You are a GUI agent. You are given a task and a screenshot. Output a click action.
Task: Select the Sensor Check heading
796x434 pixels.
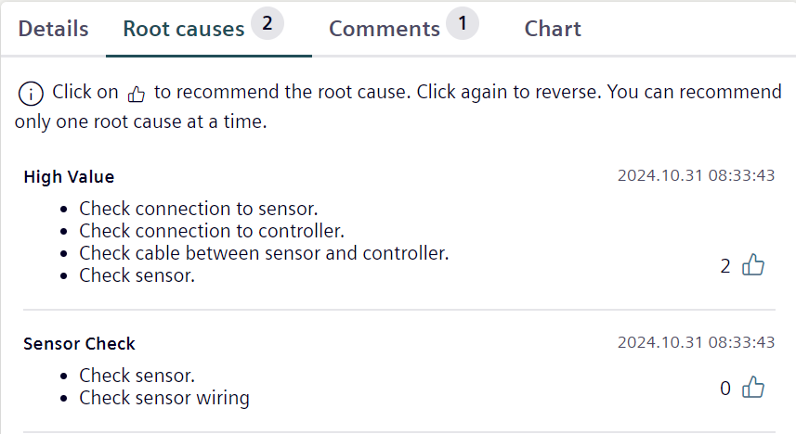pos(79,344)
